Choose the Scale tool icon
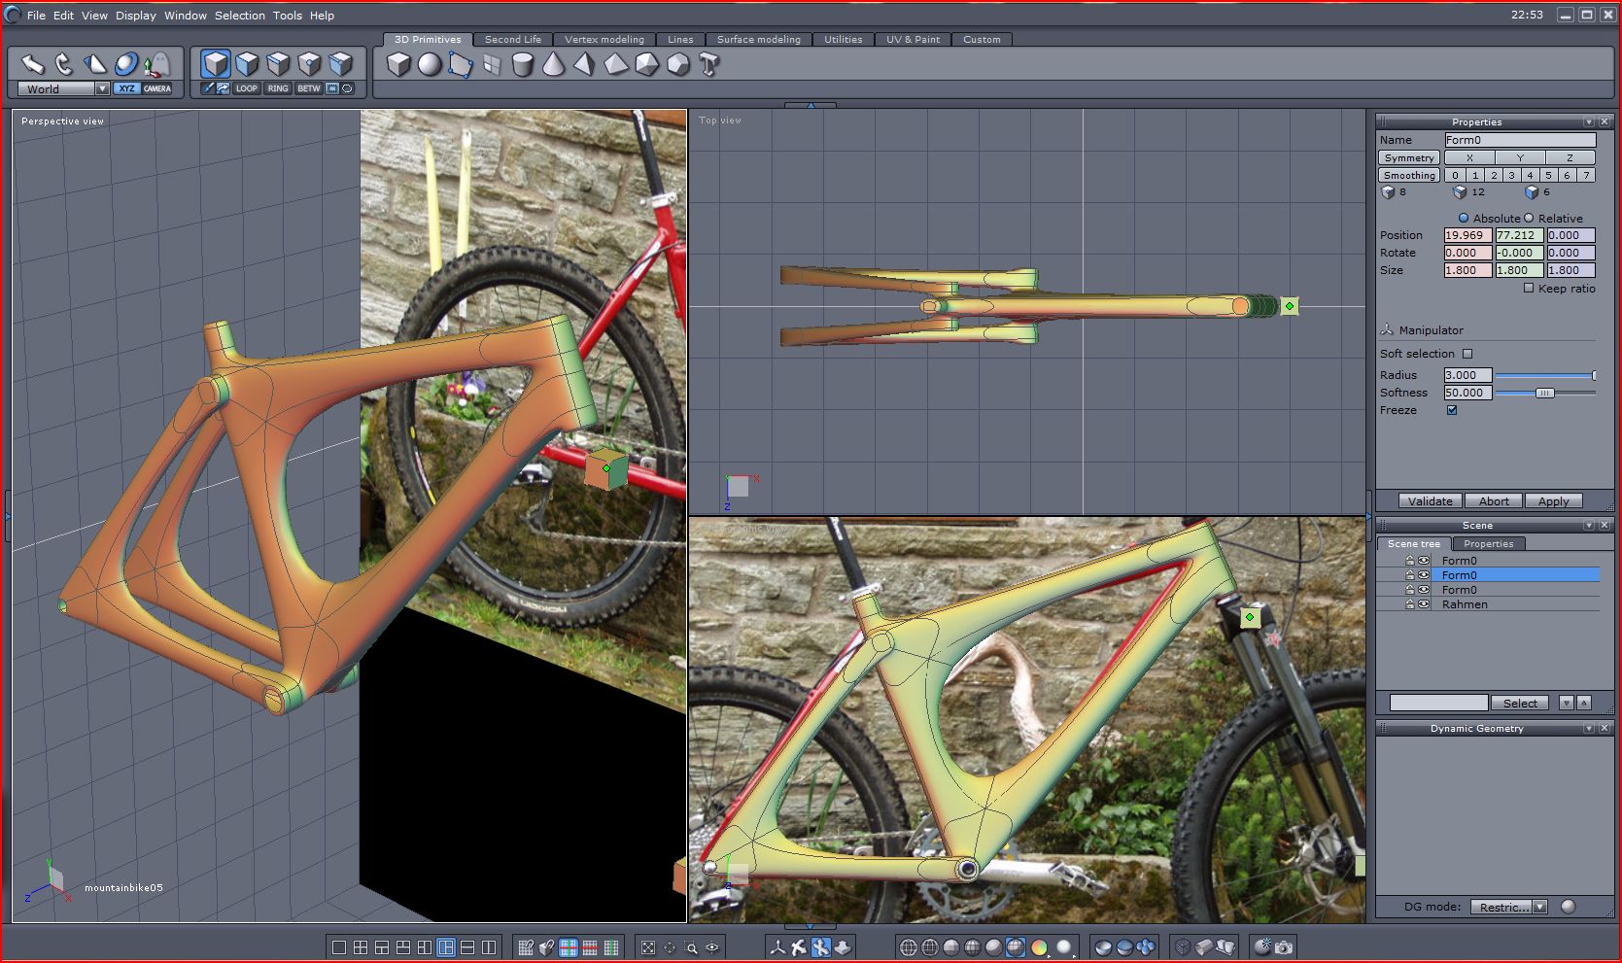Image resolution: width=1622 pixels, height=963 pixels. tap(94, 64)
